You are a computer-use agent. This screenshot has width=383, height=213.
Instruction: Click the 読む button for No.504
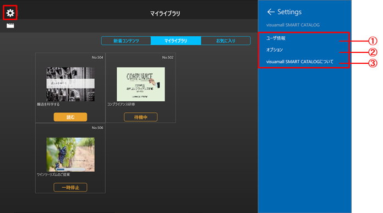[x=70, y=117]
